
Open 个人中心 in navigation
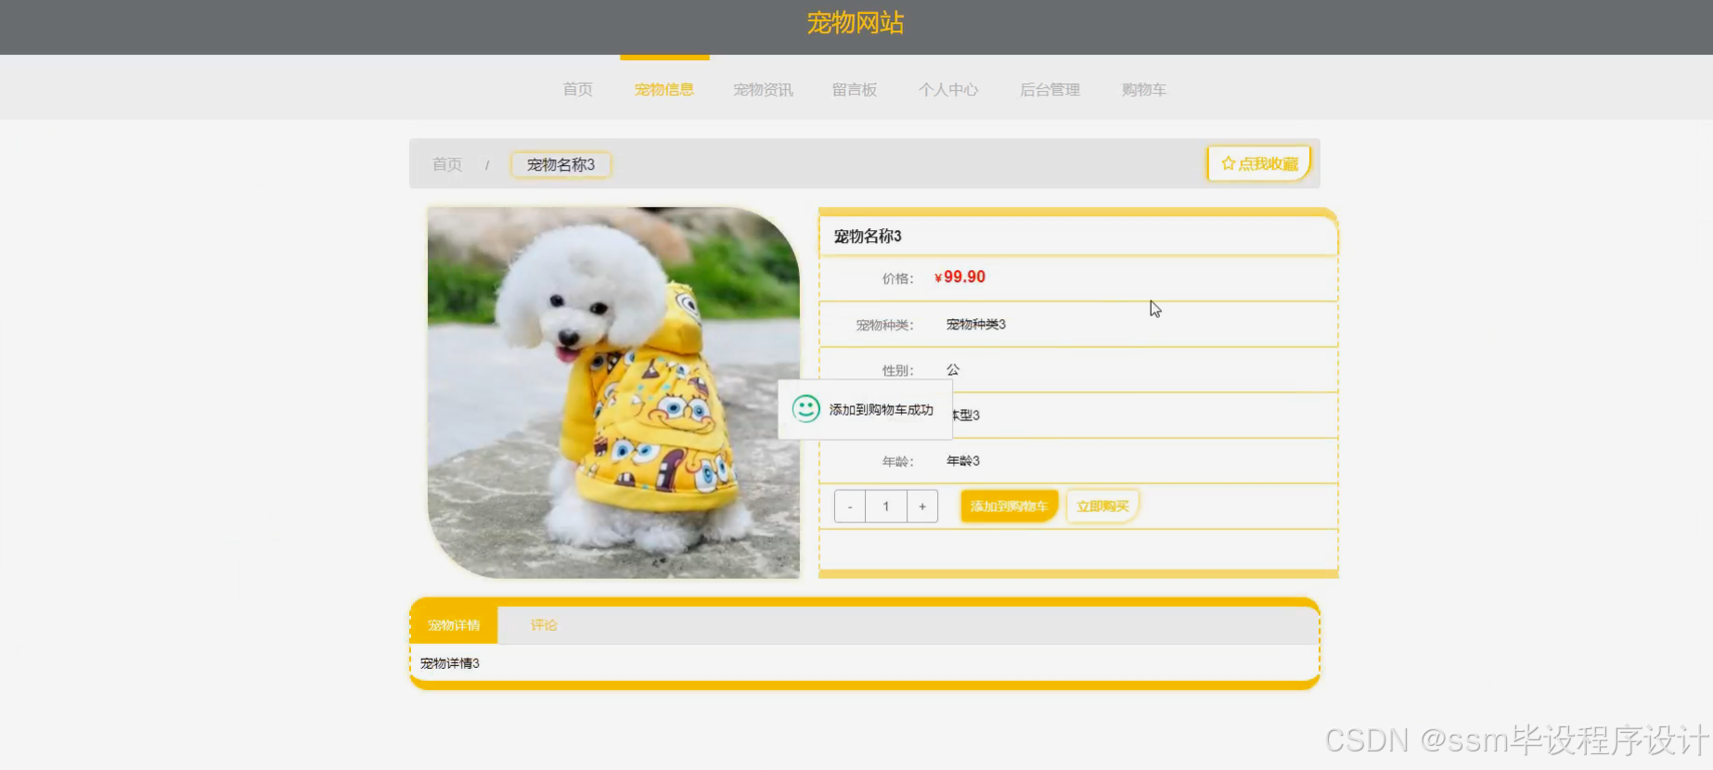tap(948, 90)
